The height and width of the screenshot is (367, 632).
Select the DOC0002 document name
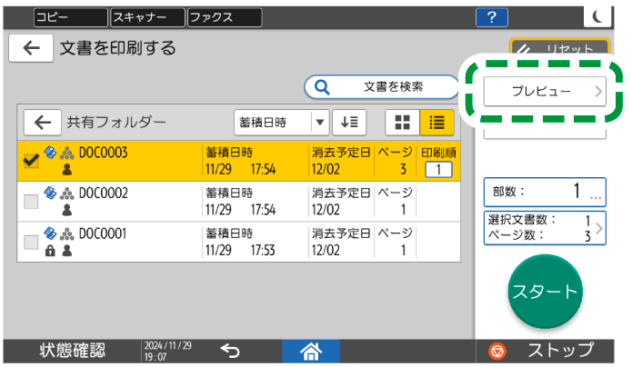103,193
